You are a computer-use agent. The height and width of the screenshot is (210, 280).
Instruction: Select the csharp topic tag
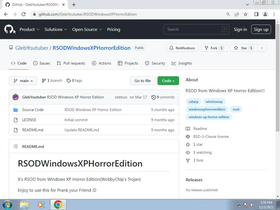[x=193, y=102]
